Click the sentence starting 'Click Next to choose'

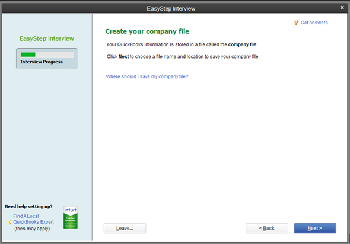point(183,57)
